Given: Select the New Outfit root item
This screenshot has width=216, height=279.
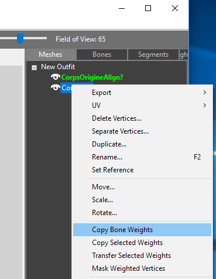Looking at the screenshot, I should (x=58, y=67).
